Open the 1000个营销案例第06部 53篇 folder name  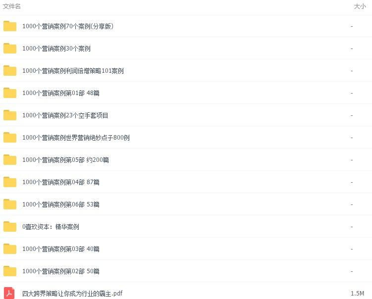point(61,204)
